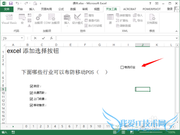This screenshot has height=135, width=180.
Task: Click inside the formula bar input
Action: click(x=116, y=38)
